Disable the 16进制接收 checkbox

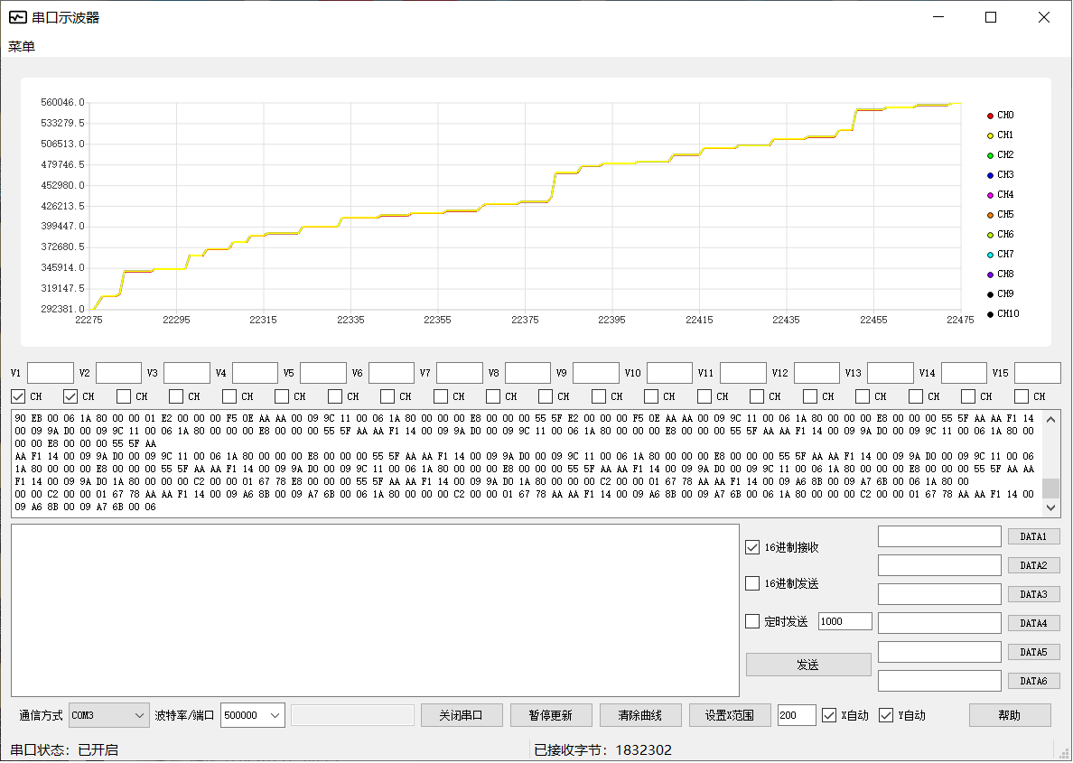(752, 547)
